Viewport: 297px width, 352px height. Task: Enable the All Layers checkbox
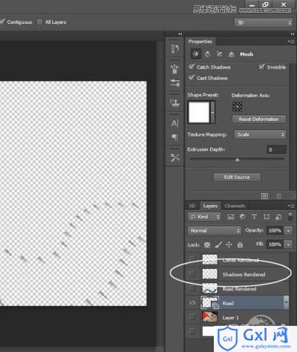39,22
